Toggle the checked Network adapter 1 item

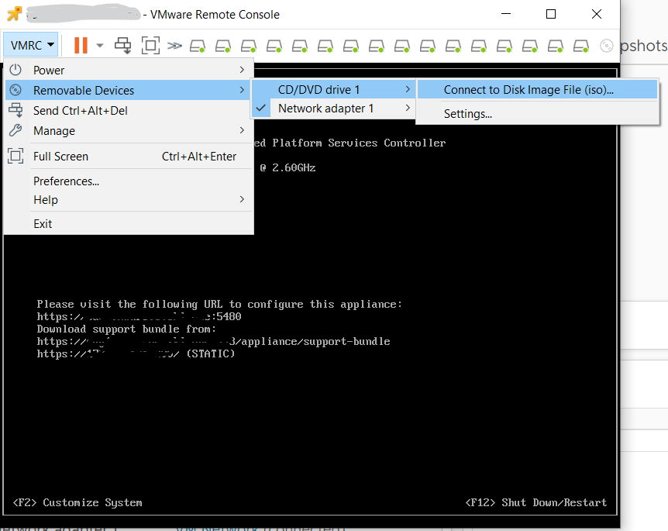(332, 109)
